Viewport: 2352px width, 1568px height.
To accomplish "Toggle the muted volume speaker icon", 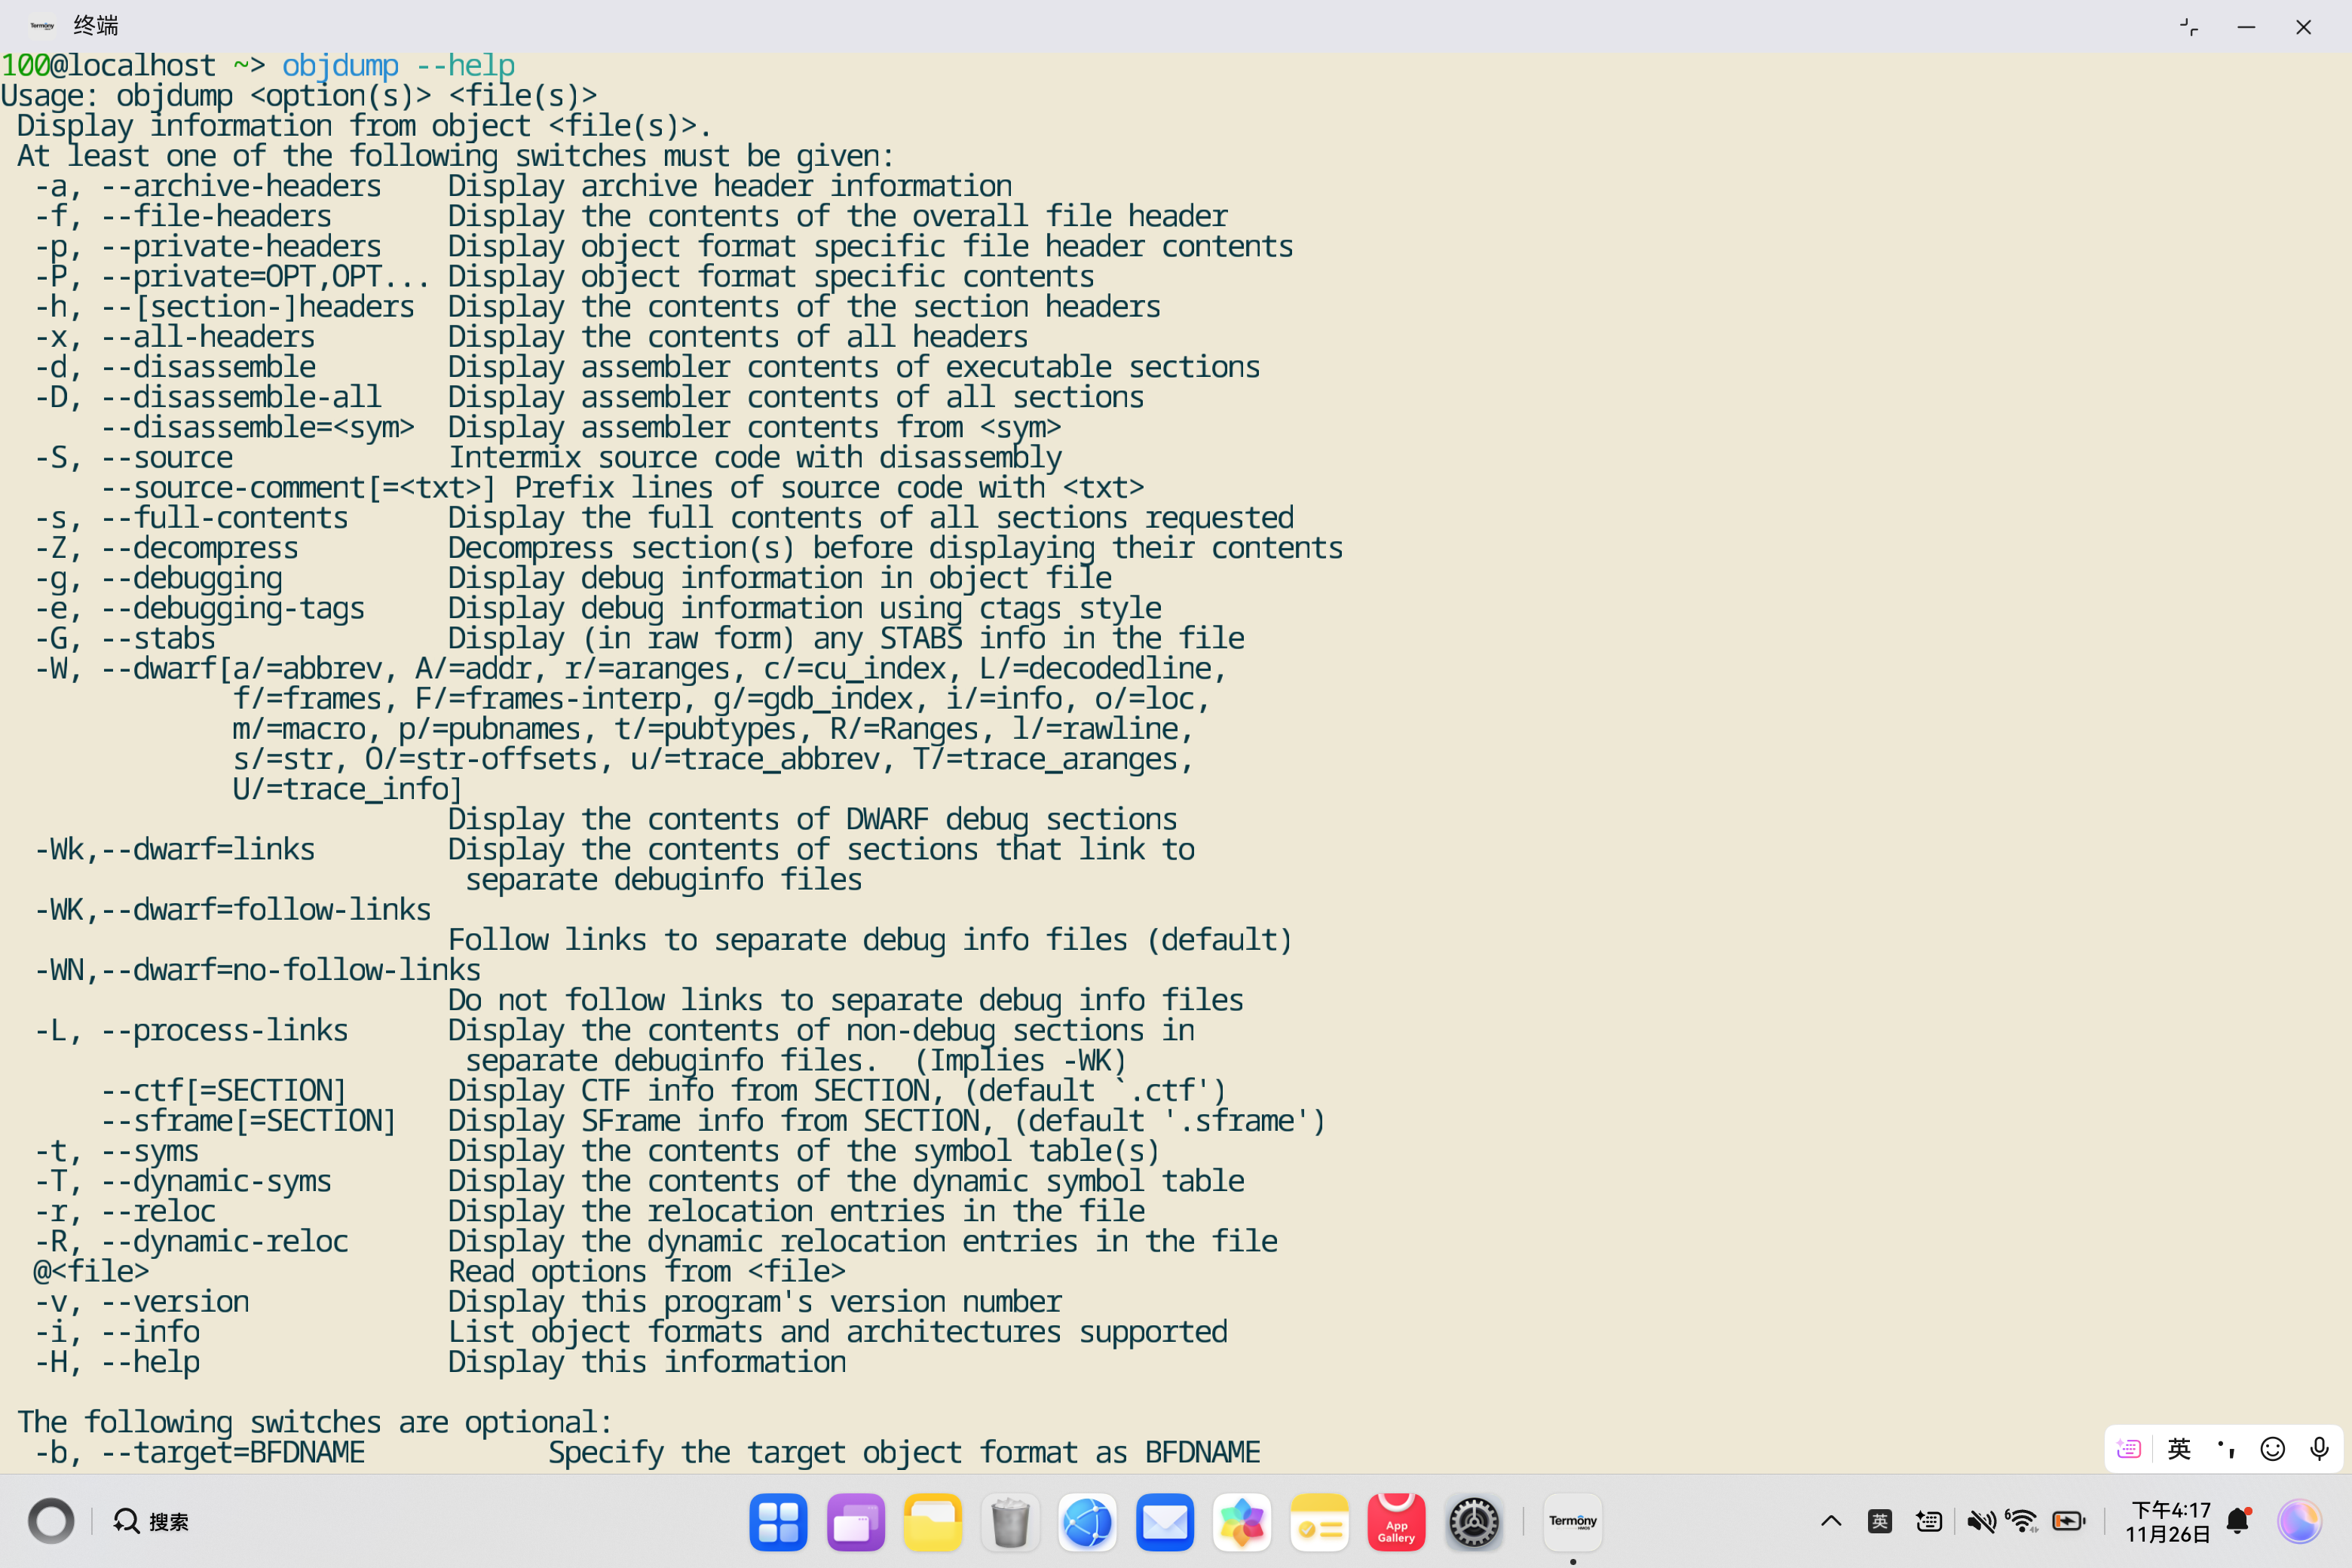I will point(1980,1521).
